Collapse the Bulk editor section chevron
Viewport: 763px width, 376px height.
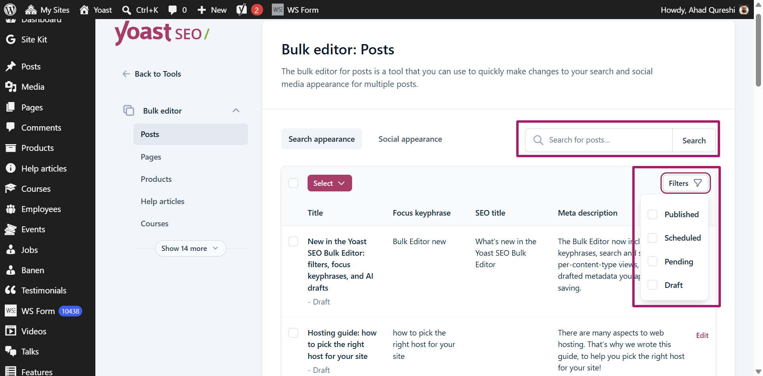(x=236, y=110)
